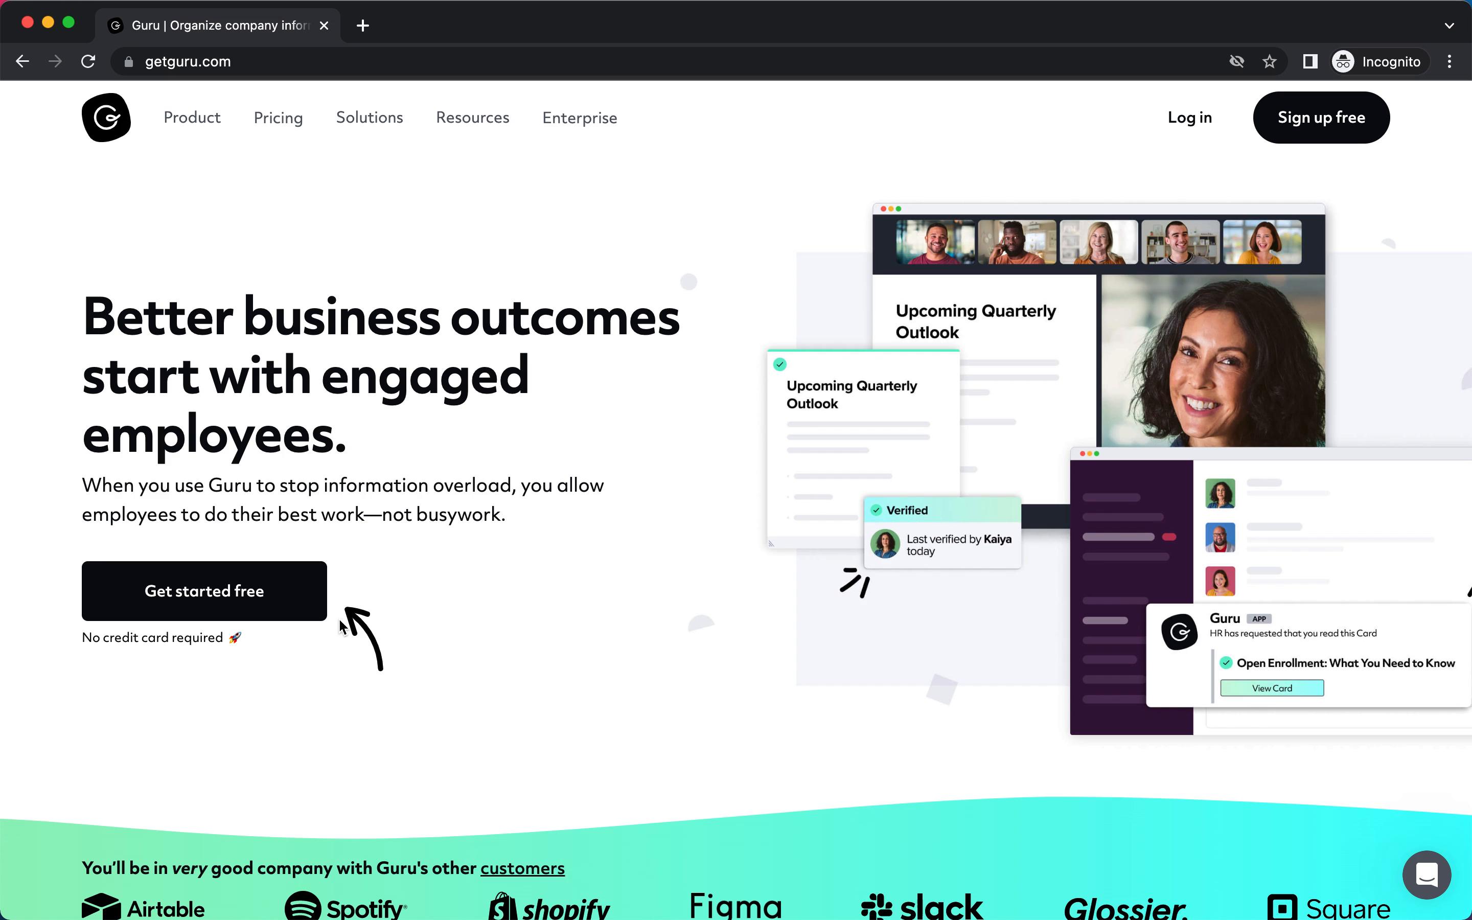
Task: Click the bookmark/favorites icon in browser
Action: 1270,61
